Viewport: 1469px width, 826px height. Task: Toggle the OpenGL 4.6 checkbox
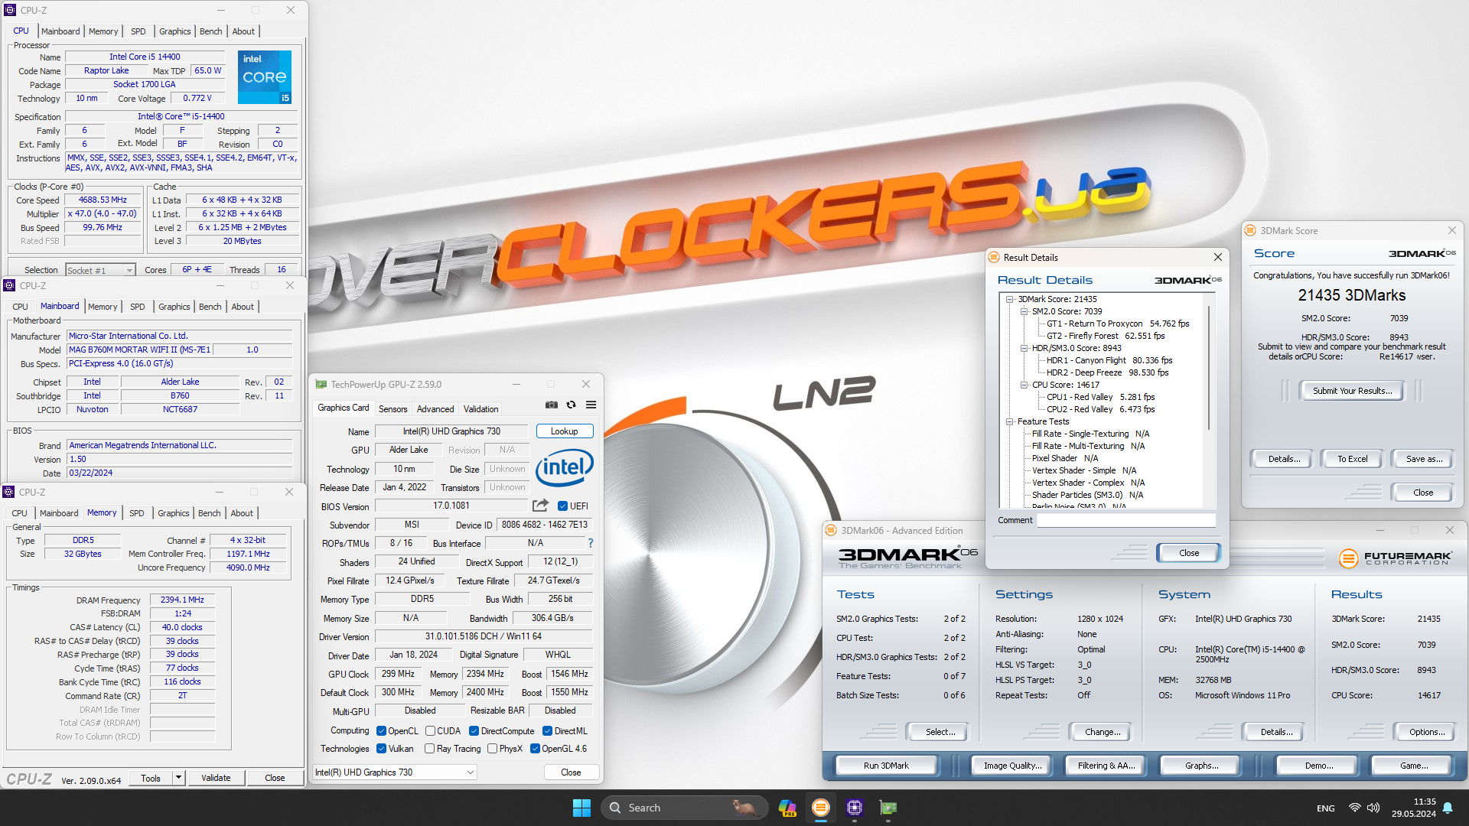click(x=535, y=749)
